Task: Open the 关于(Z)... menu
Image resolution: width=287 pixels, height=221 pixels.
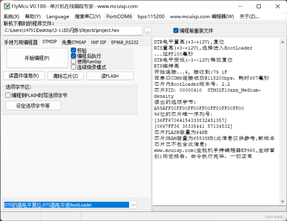Action: tap(249, 17)
